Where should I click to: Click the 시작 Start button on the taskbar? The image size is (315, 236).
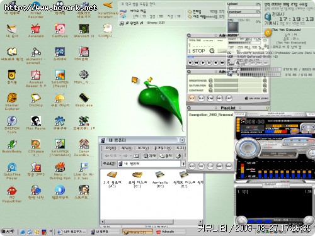8,232
